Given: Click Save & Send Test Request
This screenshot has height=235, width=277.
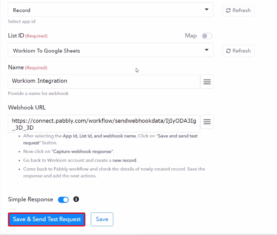Looking at the screenshot, I should click(x=47, y=219).
